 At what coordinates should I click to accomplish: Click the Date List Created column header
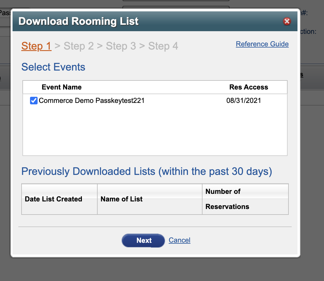pos(54,199)
